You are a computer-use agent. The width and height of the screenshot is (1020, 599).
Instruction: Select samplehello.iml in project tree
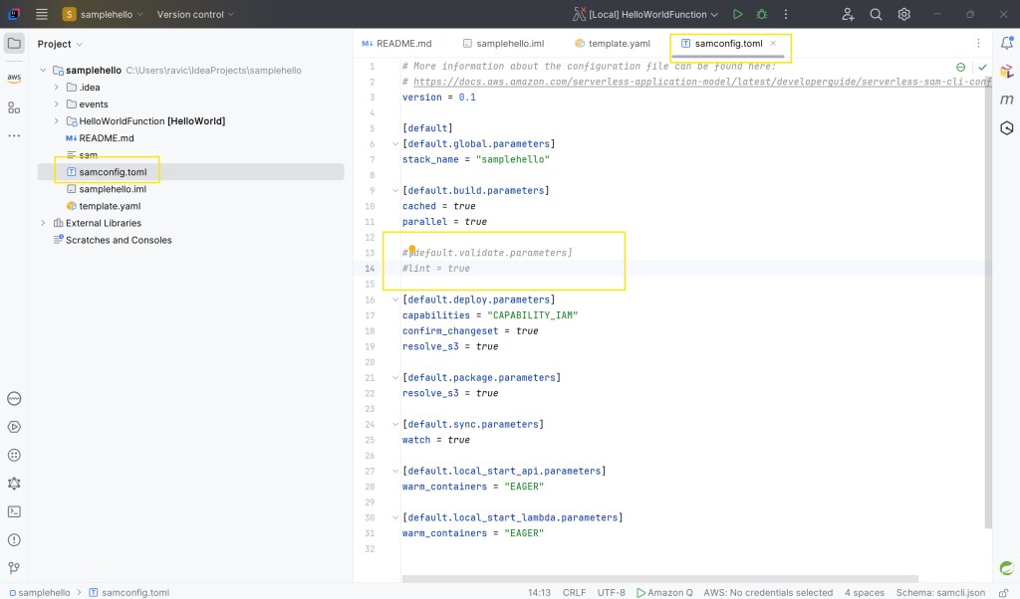click(112, 189)
